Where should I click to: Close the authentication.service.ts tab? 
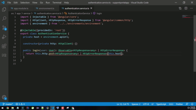tap(91, 8)
